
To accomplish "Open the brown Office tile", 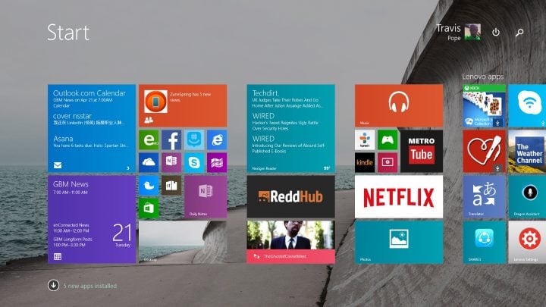I will point(171,185).
